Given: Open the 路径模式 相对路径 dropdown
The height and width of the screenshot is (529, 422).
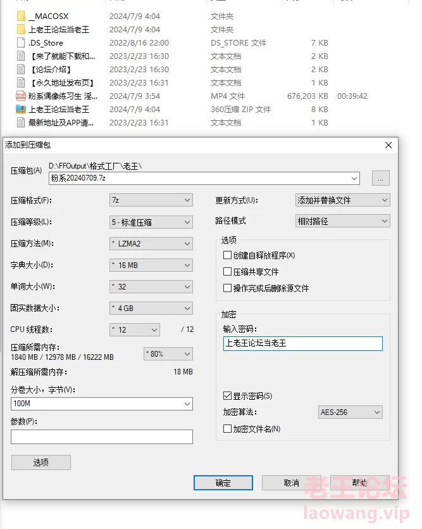Looking at the screenshot, I should [343, 221].
